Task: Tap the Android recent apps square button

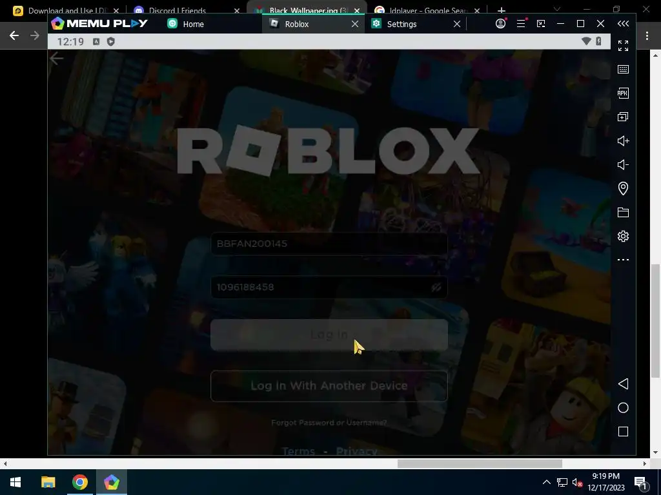Action: coord(623,431)
